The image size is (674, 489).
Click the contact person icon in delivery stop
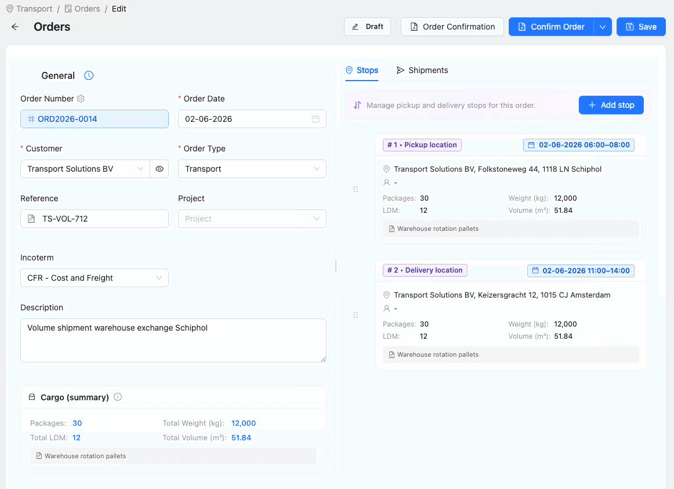(x=386, y=309)
